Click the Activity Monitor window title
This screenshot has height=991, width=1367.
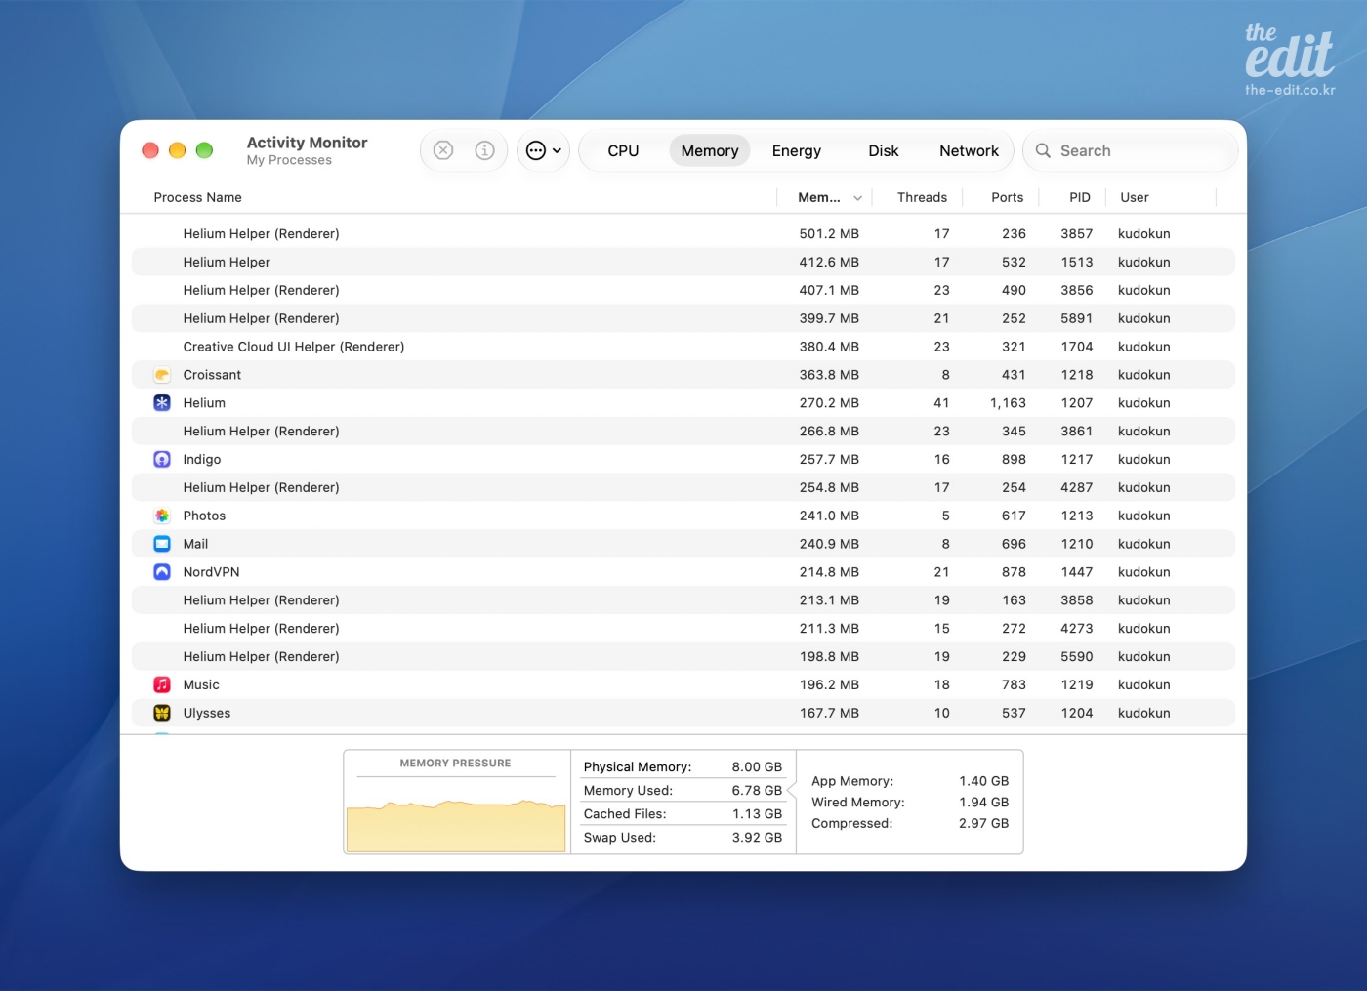click(x=307, y=143)
